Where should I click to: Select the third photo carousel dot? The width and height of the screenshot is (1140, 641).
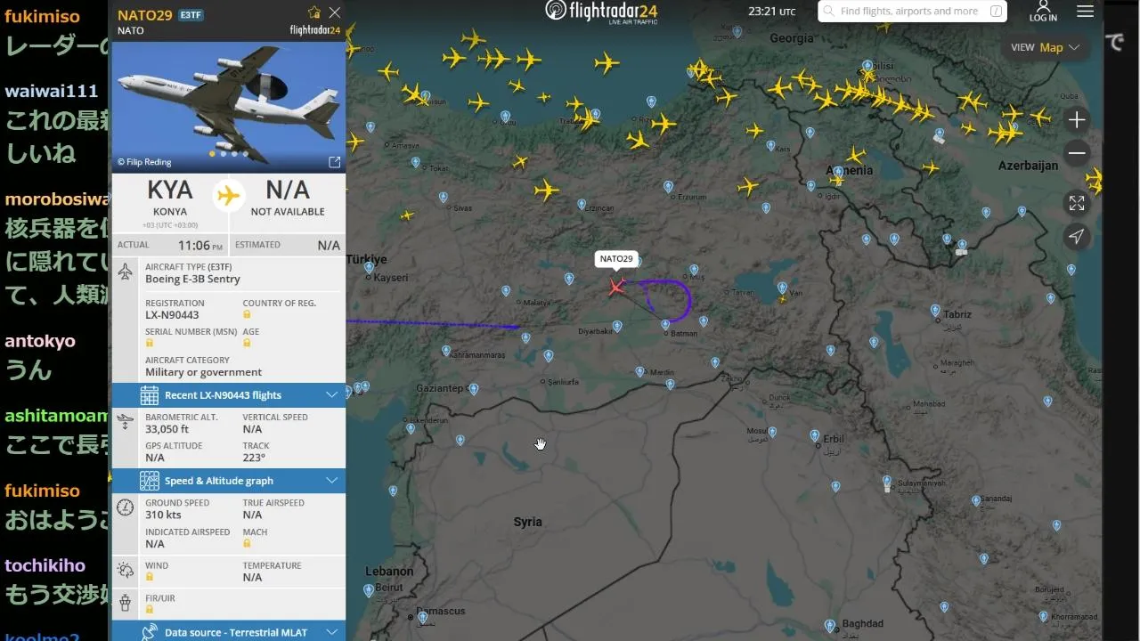tap(234, 154)
